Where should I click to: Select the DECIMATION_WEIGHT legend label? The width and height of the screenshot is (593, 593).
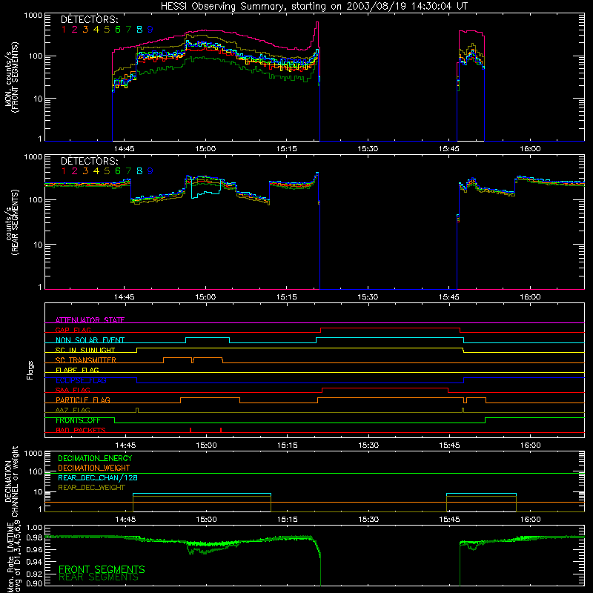(94, 468)
